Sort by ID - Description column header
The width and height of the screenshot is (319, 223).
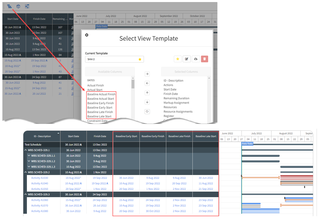pyautogui.click(x=42, y=136)
